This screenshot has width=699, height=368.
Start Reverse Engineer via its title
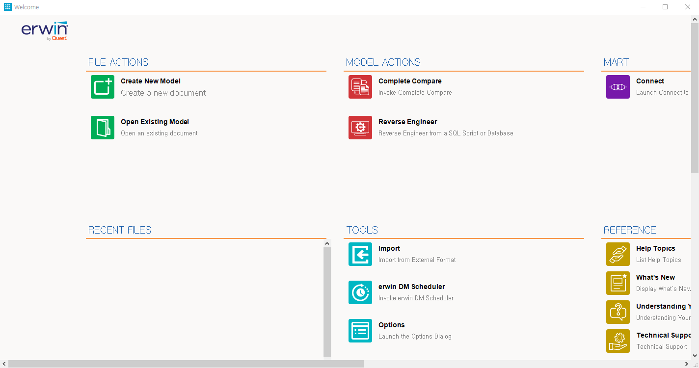408,122
